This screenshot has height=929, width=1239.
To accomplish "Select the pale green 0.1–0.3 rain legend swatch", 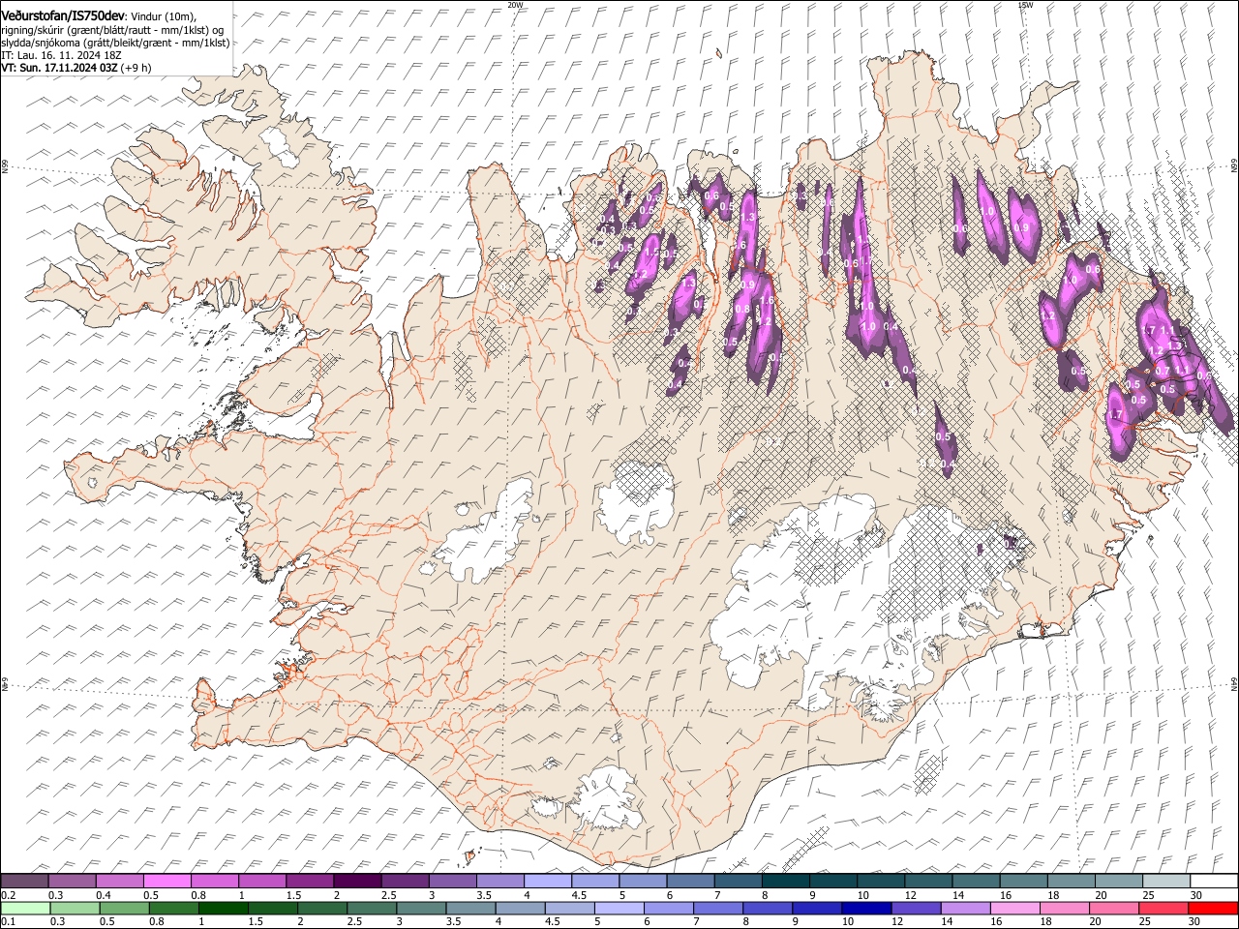I will point(24,908).
